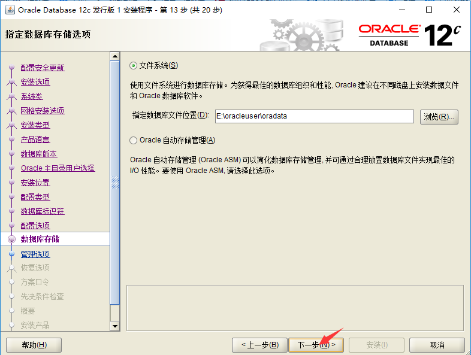Click the step list vertical scrollbar thumb
Image resolution: width=471 pixels, height=355 pixels.
pyautogui.click(x=114, y=183)
